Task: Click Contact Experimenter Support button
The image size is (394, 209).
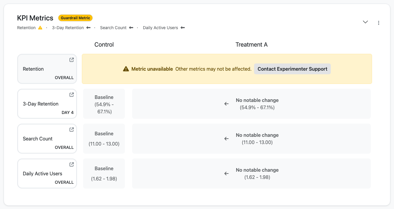Action: 292,69
